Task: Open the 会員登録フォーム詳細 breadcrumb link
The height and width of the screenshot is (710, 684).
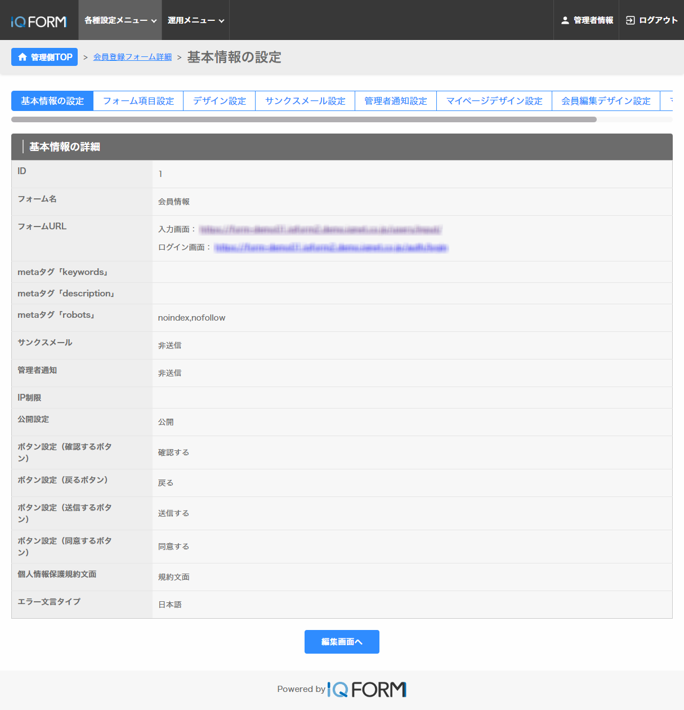Action: coord(132,57)
